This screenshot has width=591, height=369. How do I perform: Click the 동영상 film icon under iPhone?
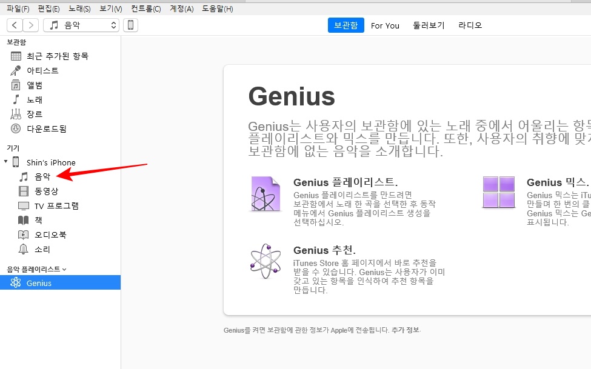click(x=24, y=191)
